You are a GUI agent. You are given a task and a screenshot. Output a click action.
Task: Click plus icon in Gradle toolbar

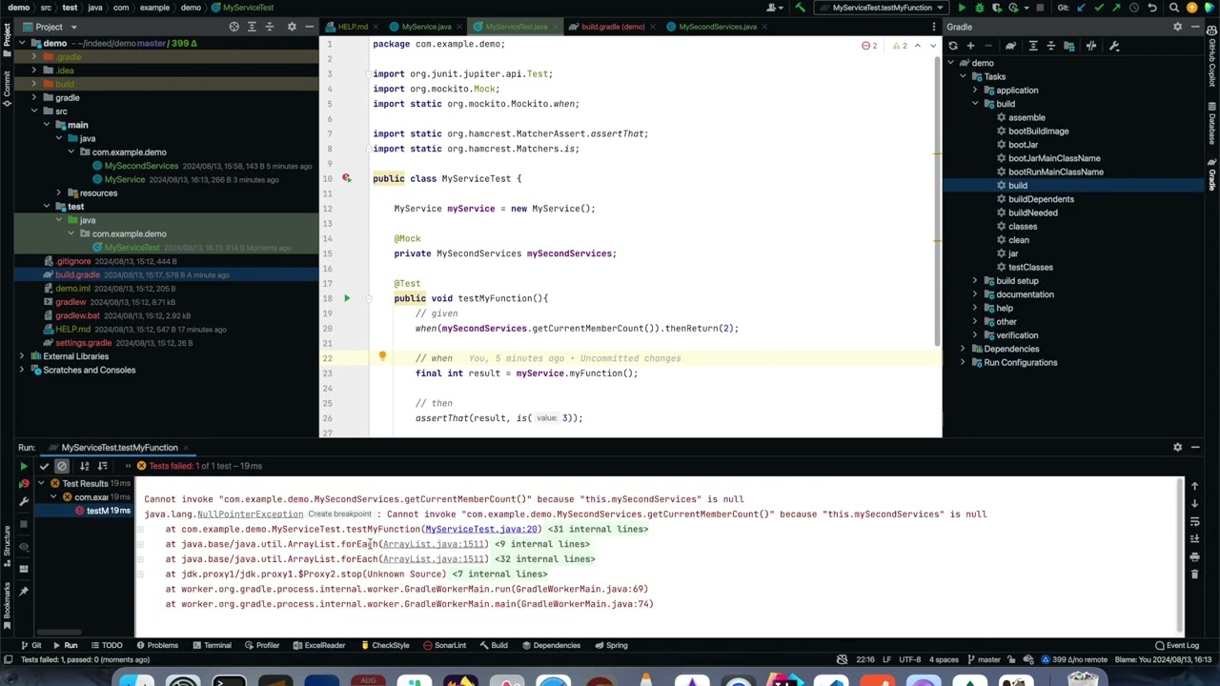(x=970, y=46)
